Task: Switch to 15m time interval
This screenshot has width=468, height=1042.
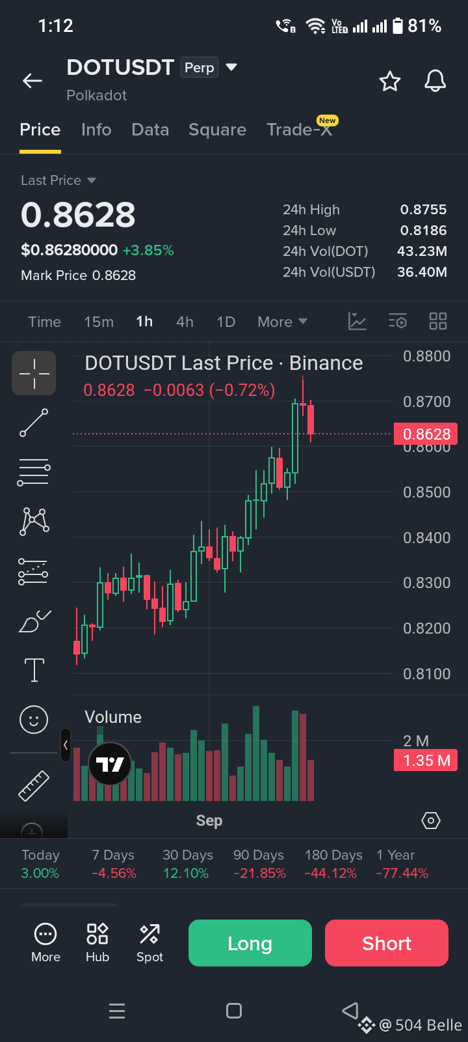Action: click(x=99, y=322)
